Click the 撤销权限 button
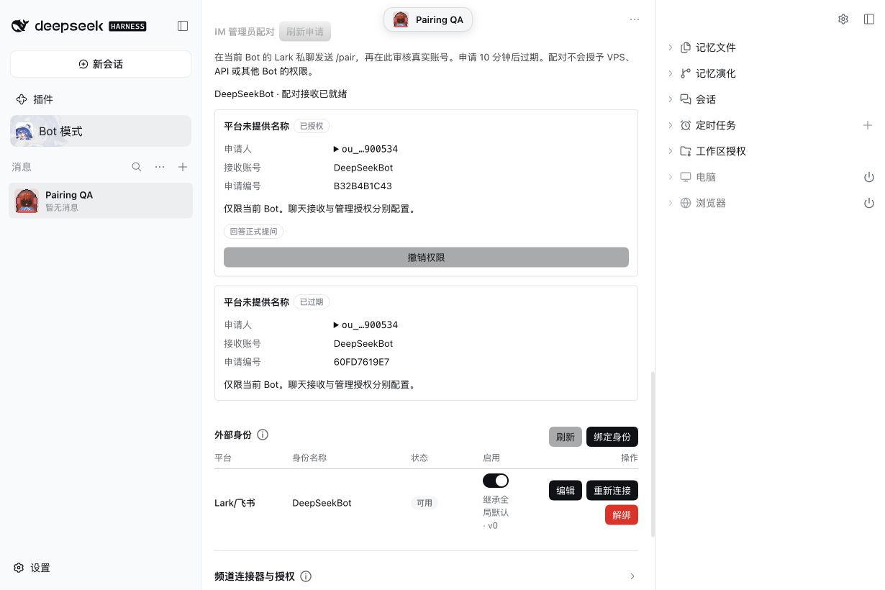The width and height of the screenshot is (885, 590). click(426, 257)
